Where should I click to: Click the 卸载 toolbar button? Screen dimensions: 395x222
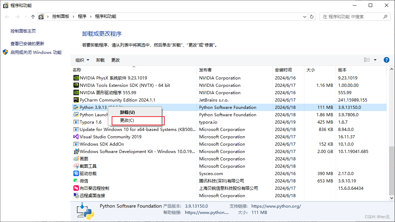click(100, 60)
